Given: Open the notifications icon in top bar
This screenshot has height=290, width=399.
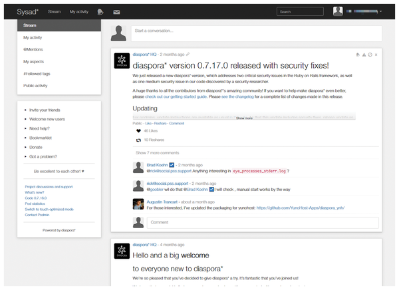Looking at the screenshot, I should (x=100, y=12).
